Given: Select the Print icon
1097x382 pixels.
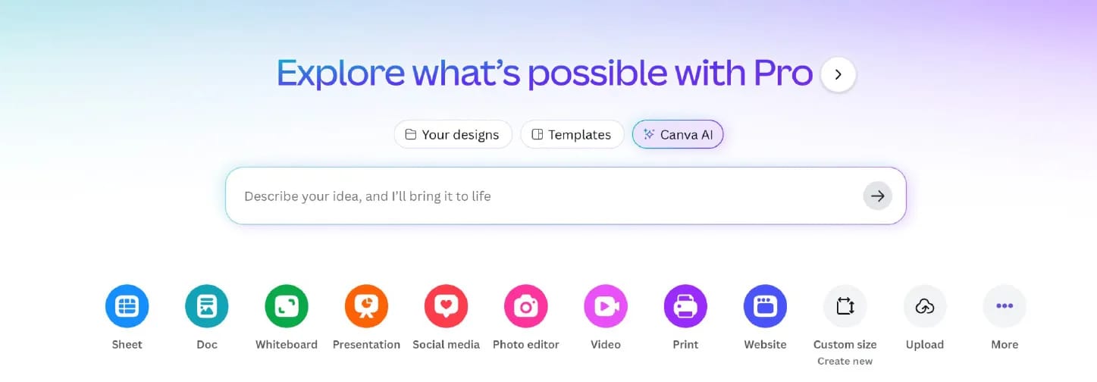Looking at the screenshot, I should click(x=685, y=306).
